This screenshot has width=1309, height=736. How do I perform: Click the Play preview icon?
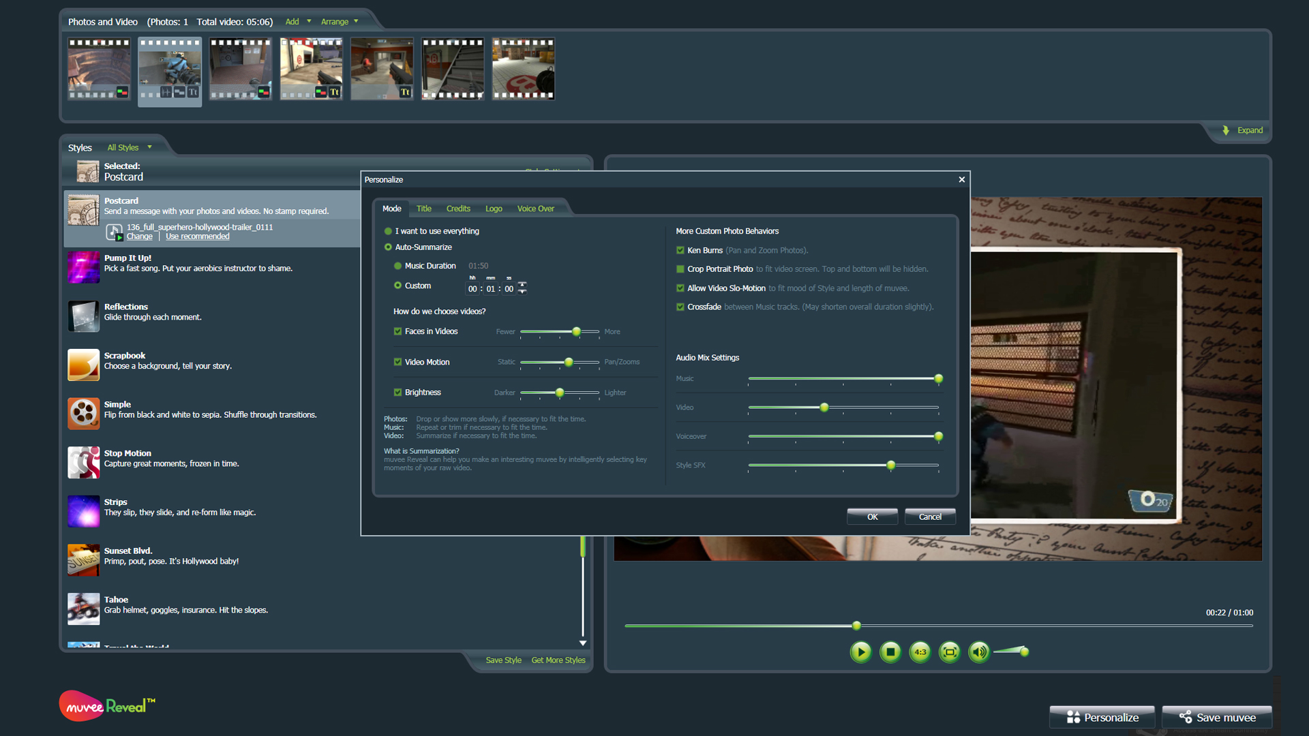pyautogui.click(x=860, y=651)
